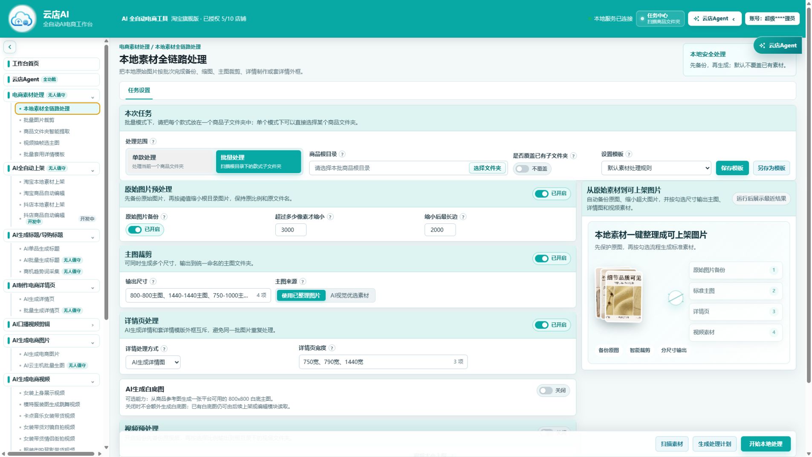
Task: Click the sidebar horizontal scrollbar
Action: tap(51, 454)
